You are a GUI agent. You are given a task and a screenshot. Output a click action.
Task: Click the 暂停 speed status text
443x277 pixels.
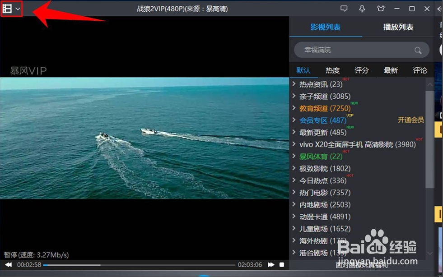click(x=37, y=255)
